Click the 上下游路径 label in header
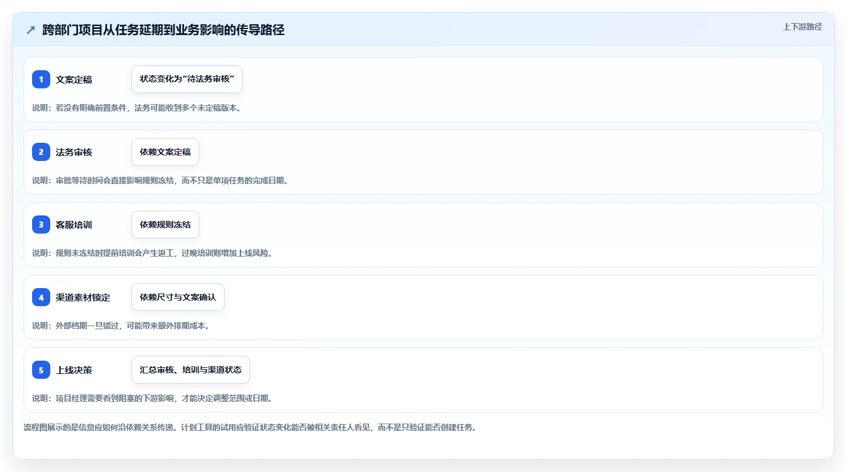 (x=802, y=27)
